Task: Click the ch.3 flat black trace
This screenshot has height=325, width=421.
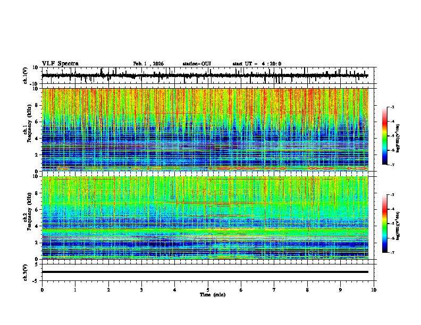Action: coord(205,272)
